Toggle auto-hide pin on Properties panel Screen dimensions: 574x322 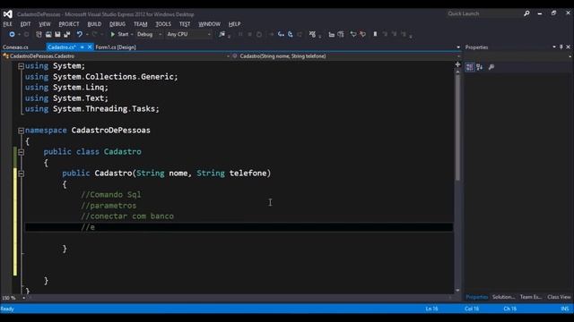pyautogui.click(x=561, y=47)
